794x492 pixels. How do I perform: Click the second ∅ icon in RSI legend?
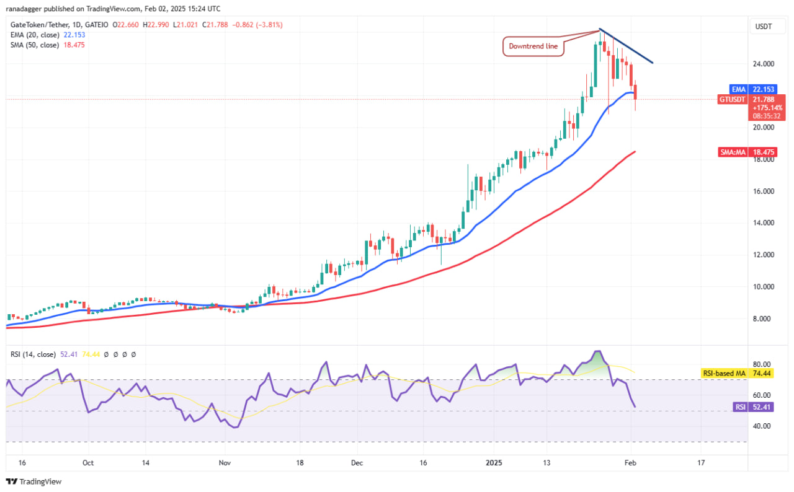click(x=115, y=354)
